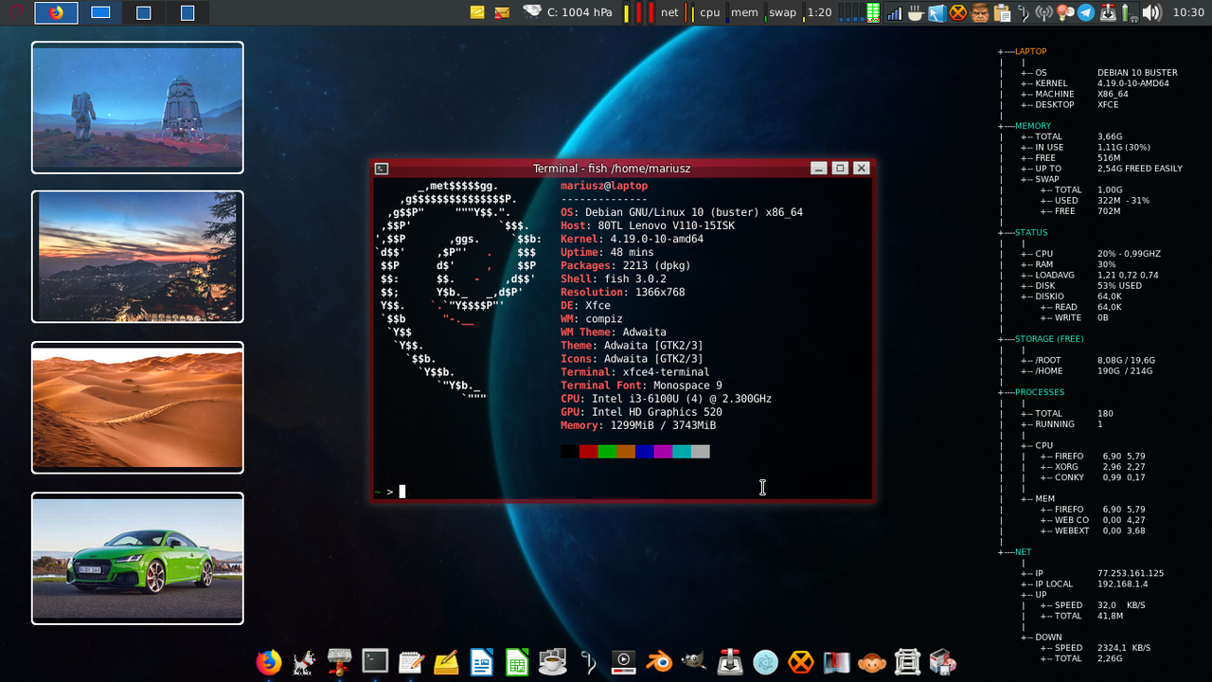Open the 10:30 panel clock
The image size is (1212, 682).
pos(1188,12)
